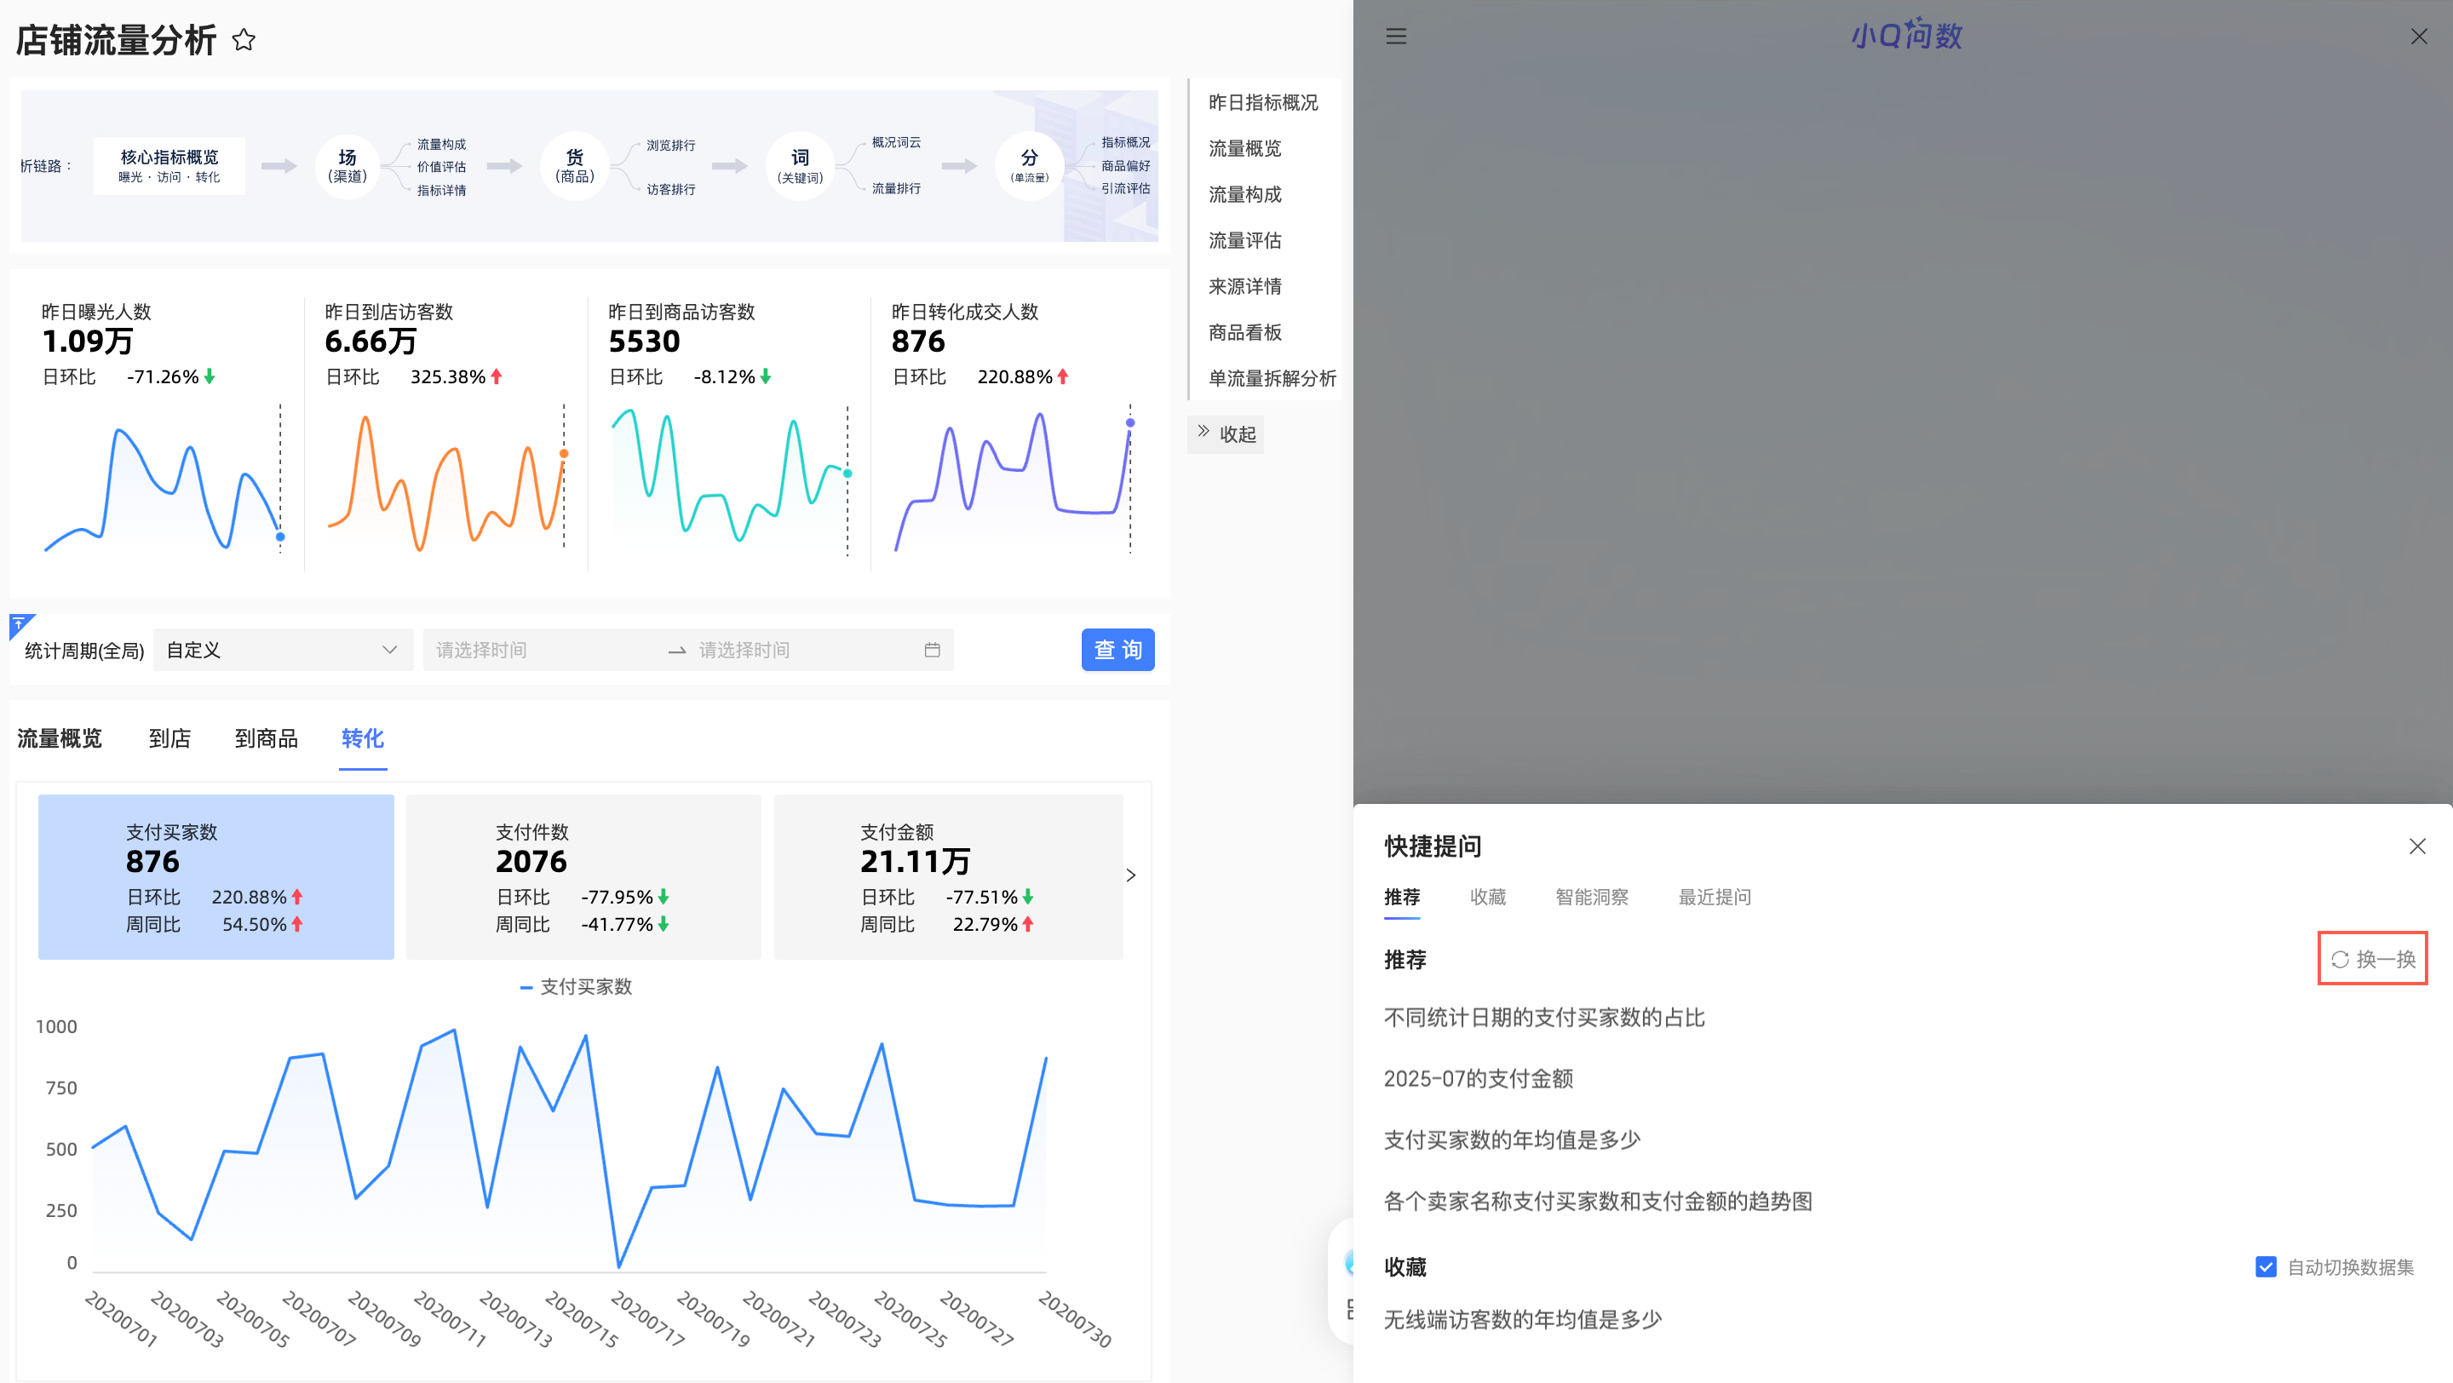Viewport: 2453px width, 1383px height.
Task: Click suggested question 支付买家数的年均值是多少
Action: (1511, 1139)
